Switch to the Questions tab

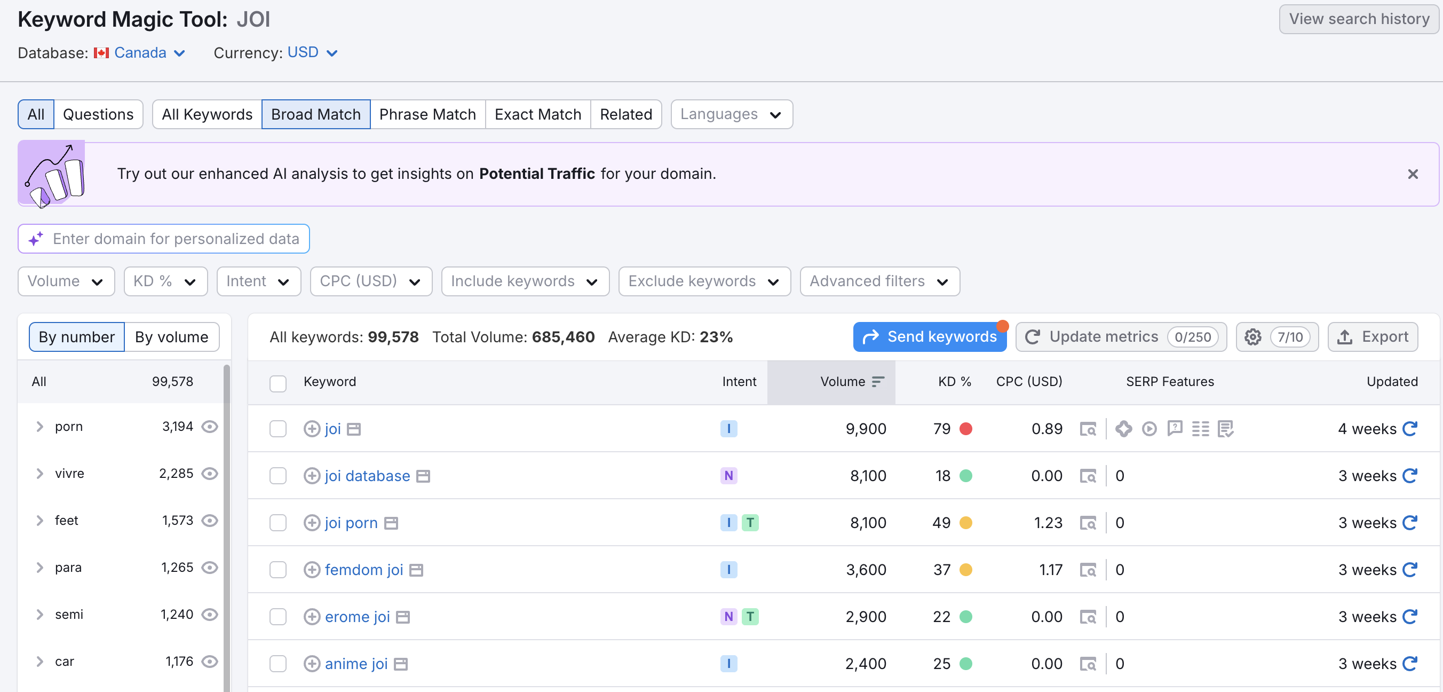99,114
